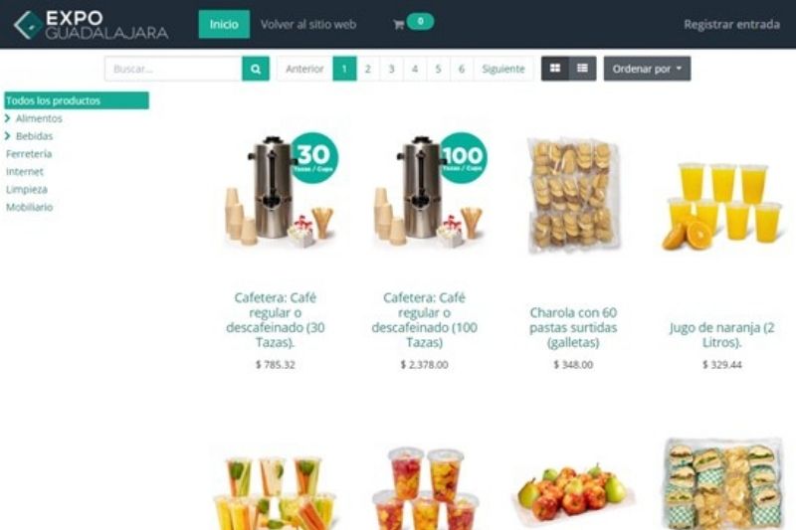Click the search magnifier button

click(256, 69)
